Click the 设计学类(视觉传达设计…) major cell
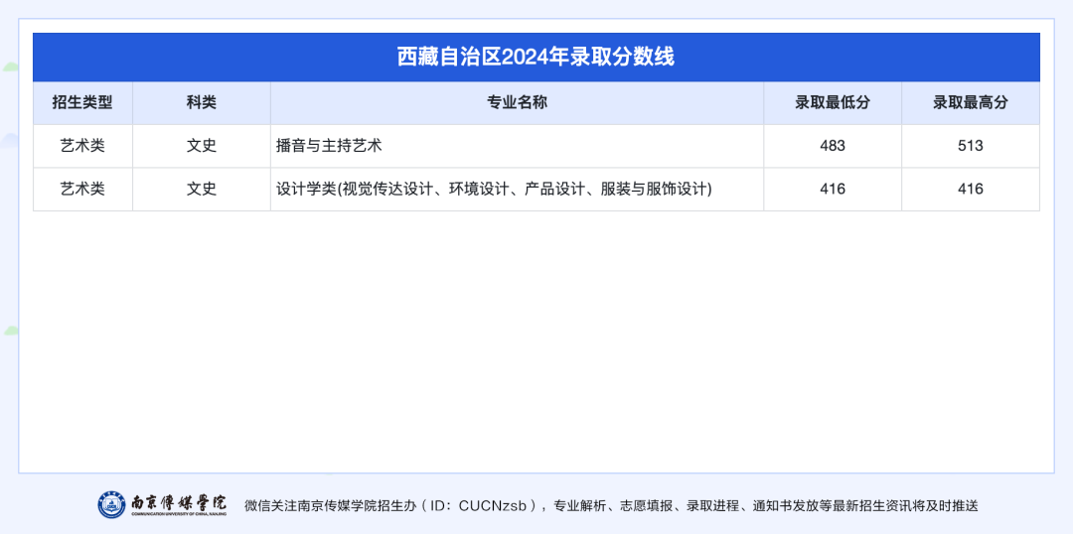 point(517,189)
